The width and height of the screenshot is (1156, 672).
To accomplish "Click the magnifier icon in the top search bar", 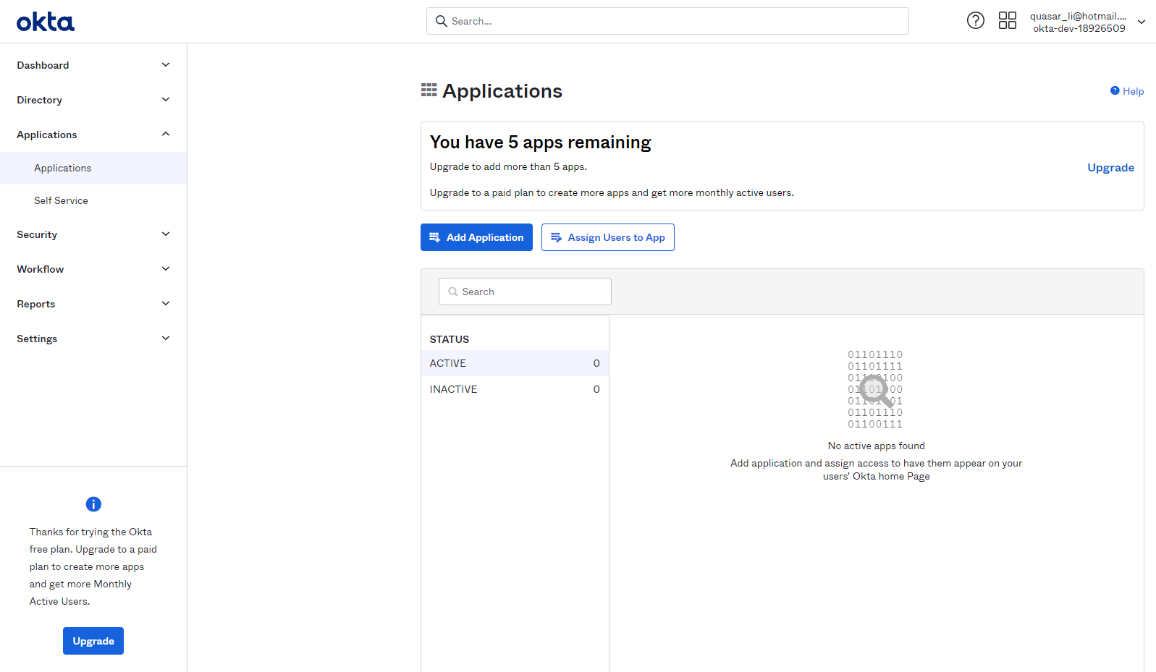I will coord(441,21).
